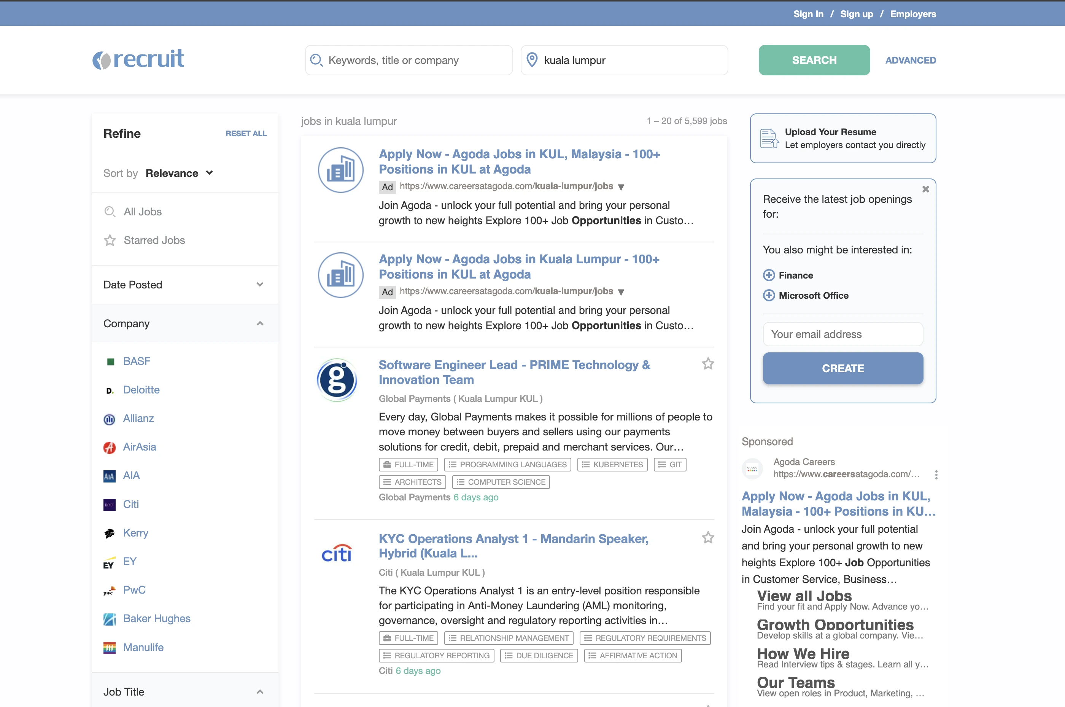Dismiss the job alerts box
The height and width of the screenshot is (707, 1065).
click(x=925, y=189)
